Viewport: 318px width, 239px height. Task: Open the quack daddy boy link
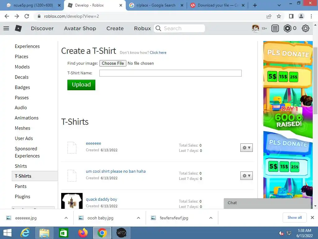(x=102, y=199)
